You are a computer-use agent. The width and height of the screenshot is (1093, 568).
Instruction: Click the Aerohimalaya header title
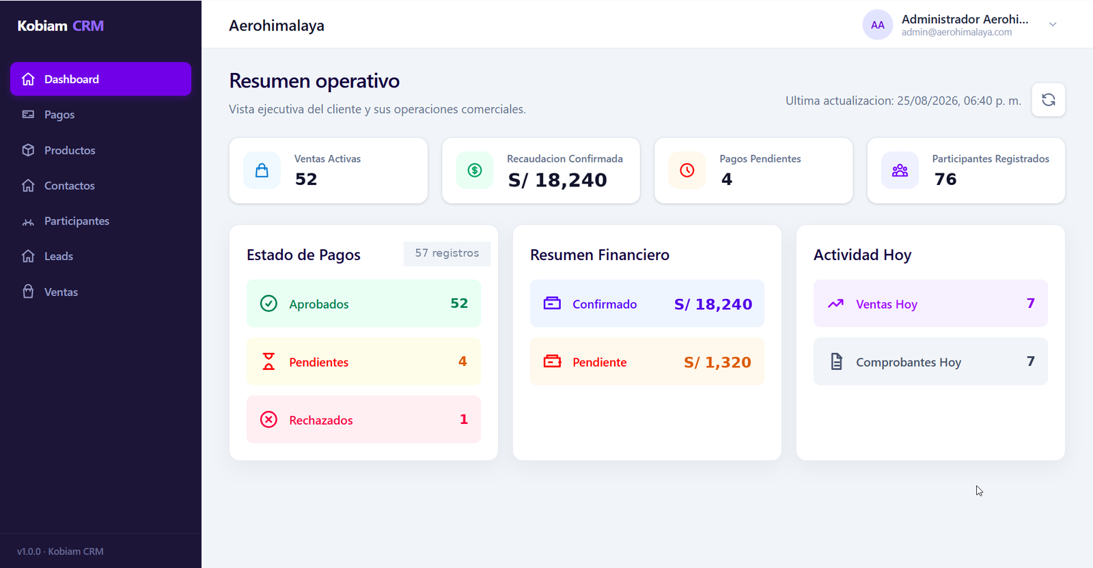[277, 26]
